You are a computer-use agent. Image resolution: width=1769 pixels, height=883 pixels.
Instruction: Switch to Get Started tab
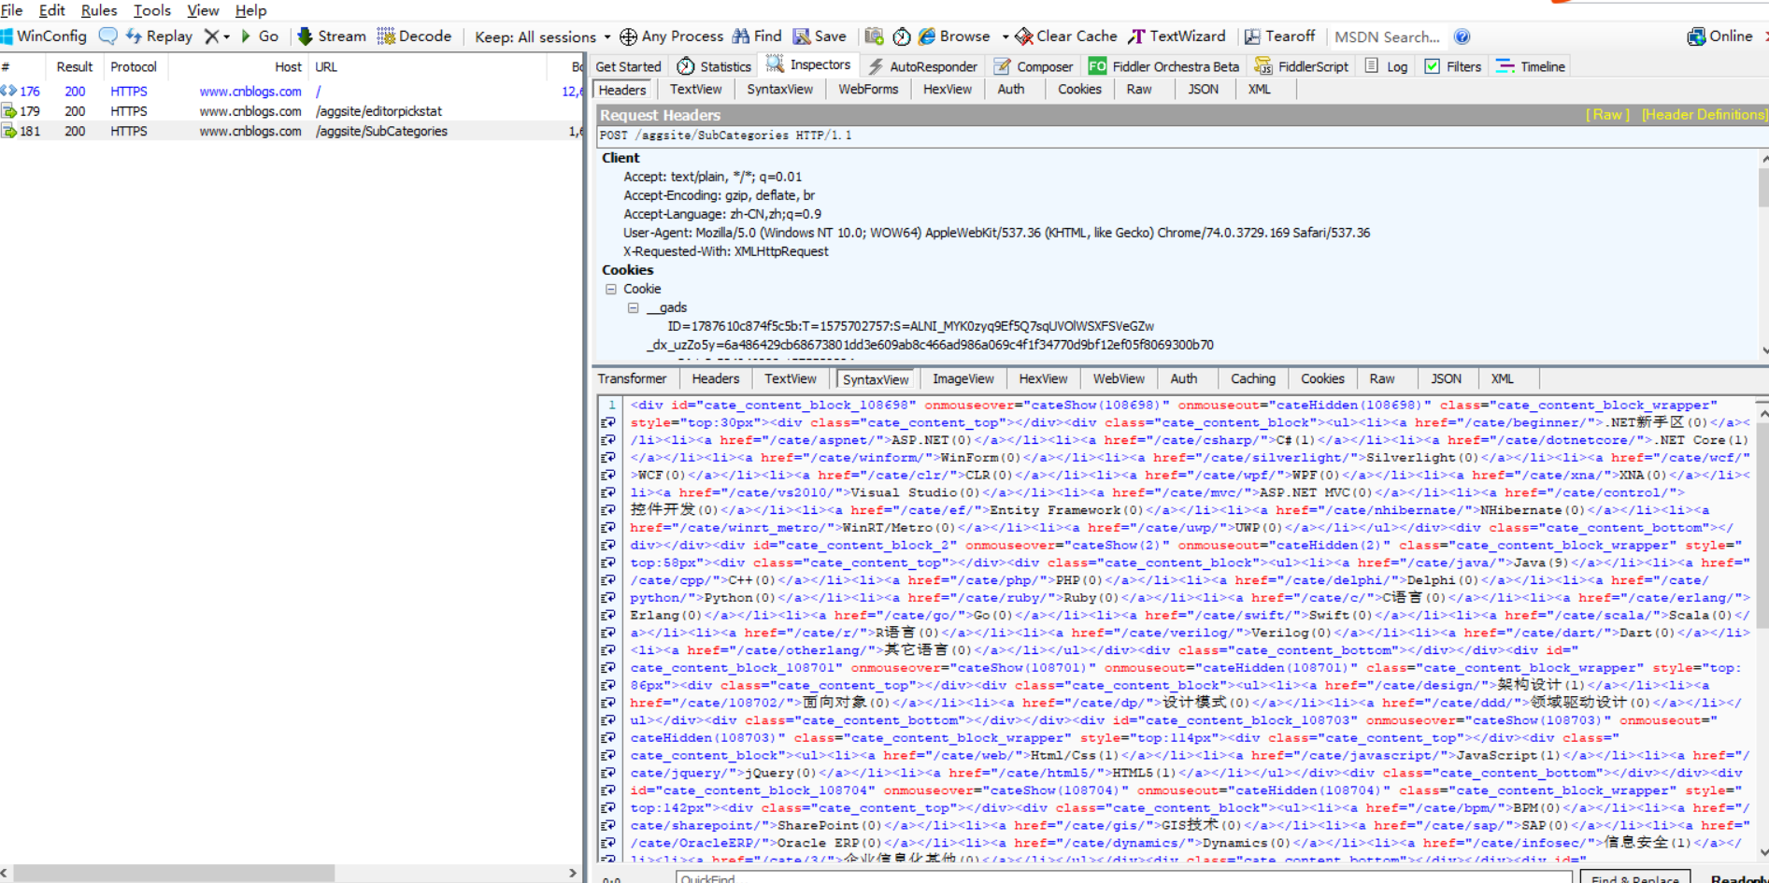point(628,66)
